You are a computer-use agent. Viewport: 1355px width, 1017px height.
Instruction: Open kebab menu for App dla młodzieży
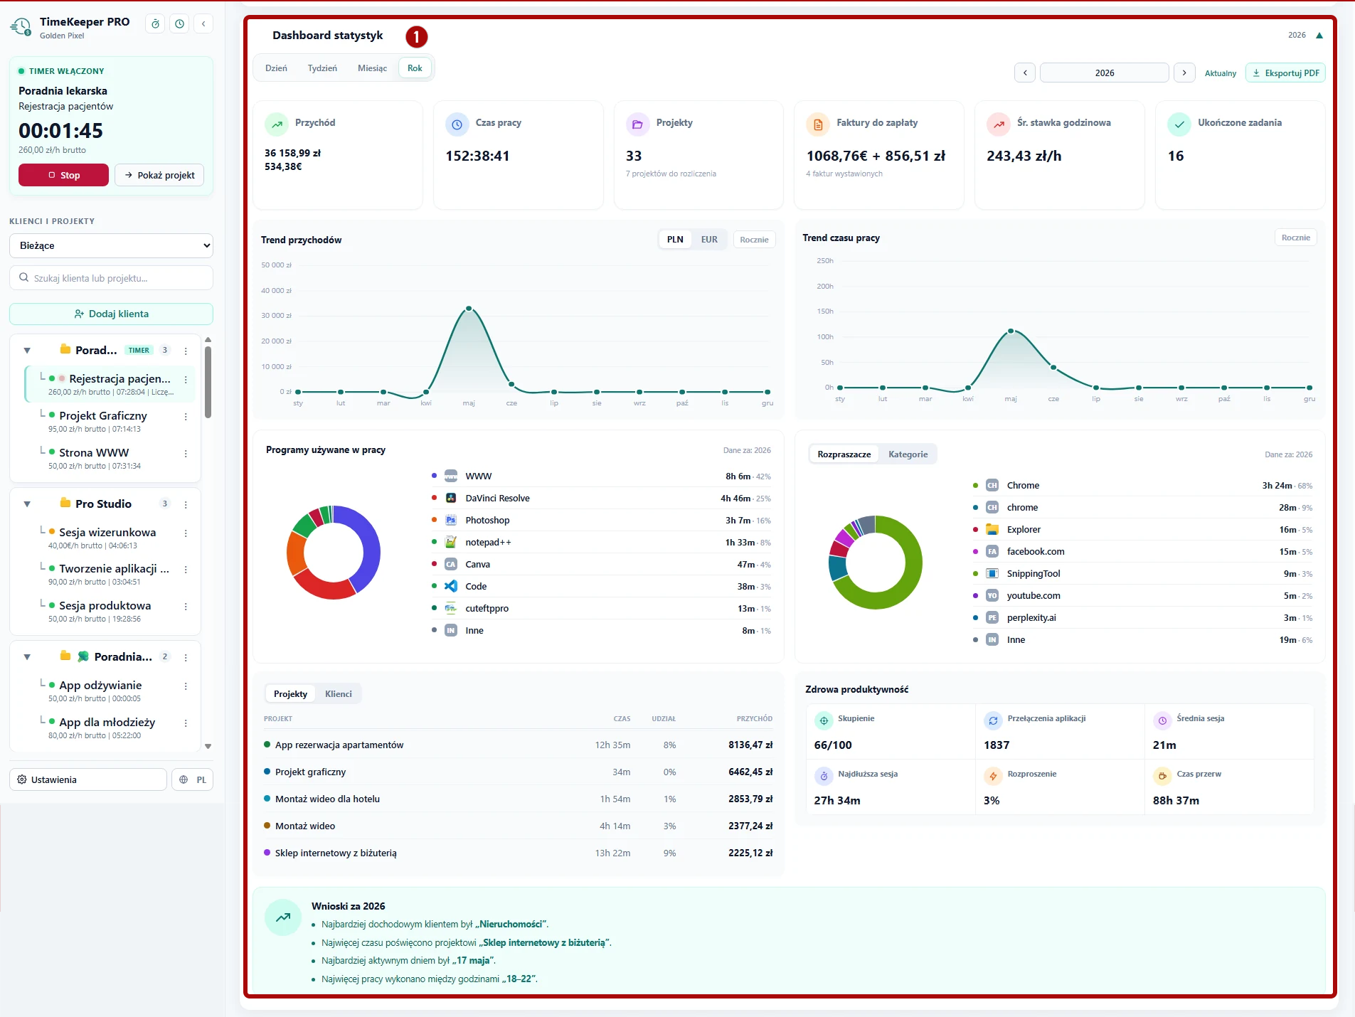pos(186,723)
